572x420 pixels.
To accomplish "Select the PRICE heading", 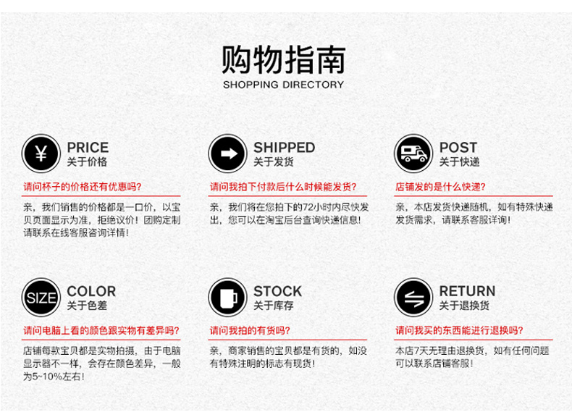I will [x=88, y=148].
